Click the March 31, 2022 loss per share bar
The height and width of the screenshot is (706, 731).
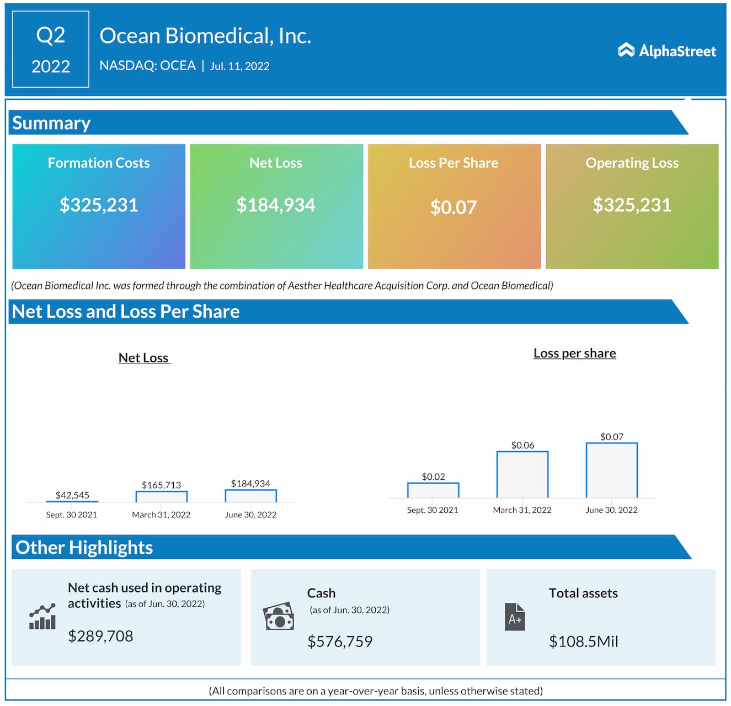(522, 474)
